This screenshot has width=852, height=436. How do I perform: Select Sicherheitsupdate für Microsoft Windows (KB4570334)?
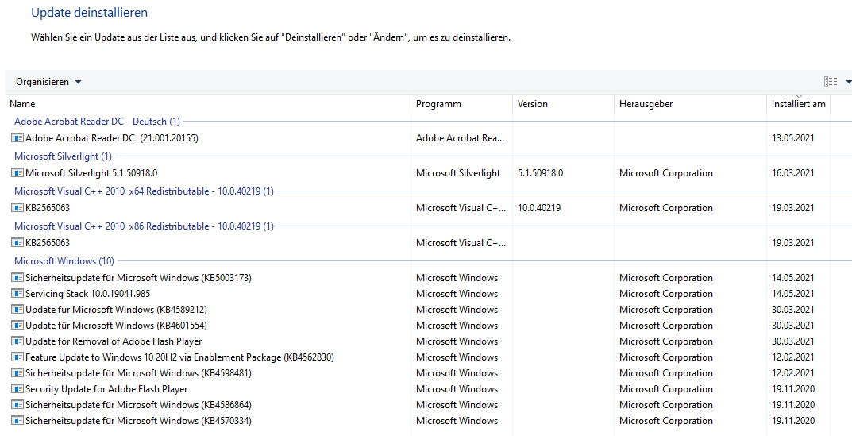[138, 421]
